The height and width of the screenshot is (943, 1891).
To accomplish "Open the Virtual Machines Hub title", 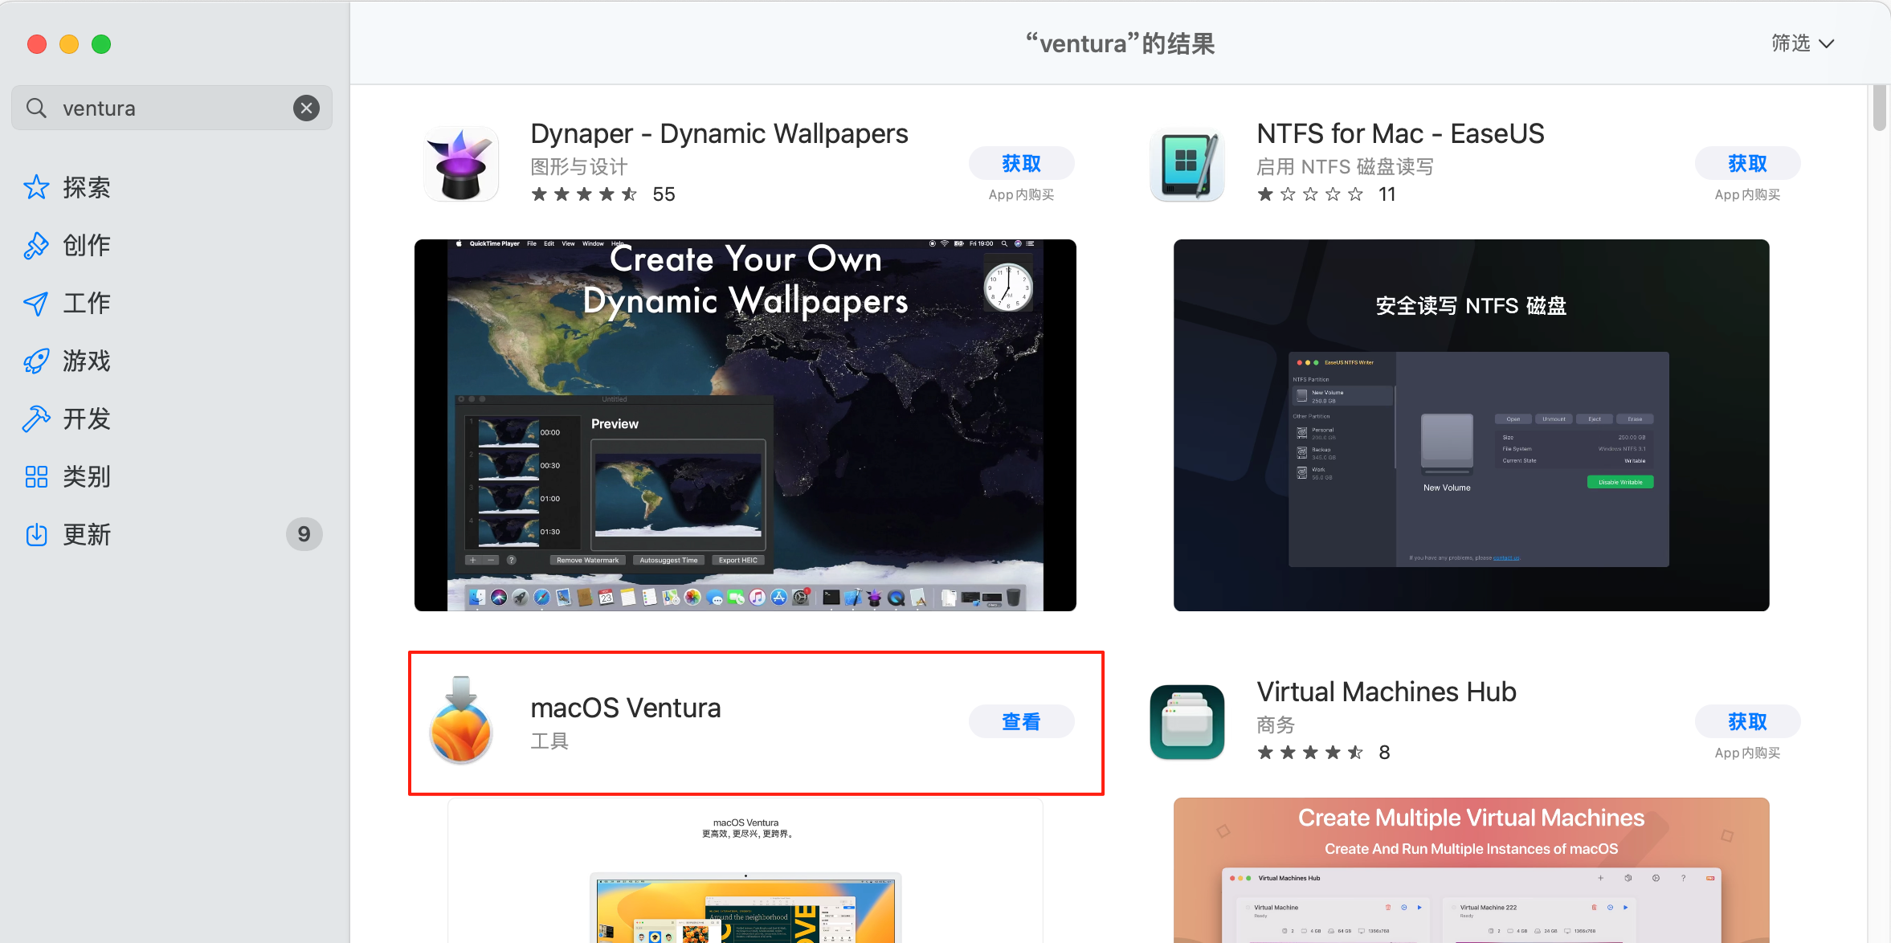I will coord(1387,692).
